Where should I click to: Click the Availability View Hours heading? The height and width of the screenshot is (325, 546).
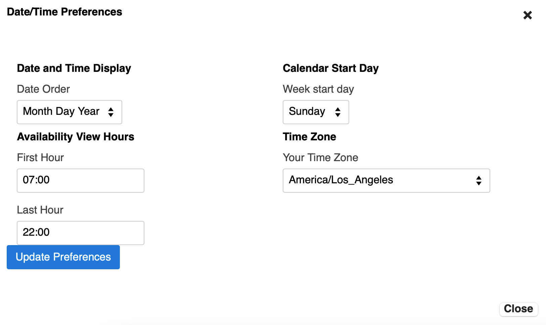pyautogui.click(x=76, y=137)
